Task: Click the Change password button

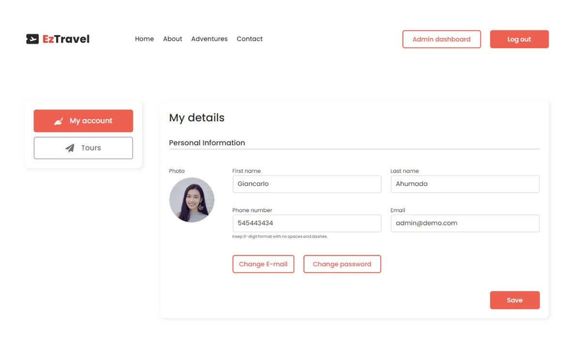Action: [342, 264]
